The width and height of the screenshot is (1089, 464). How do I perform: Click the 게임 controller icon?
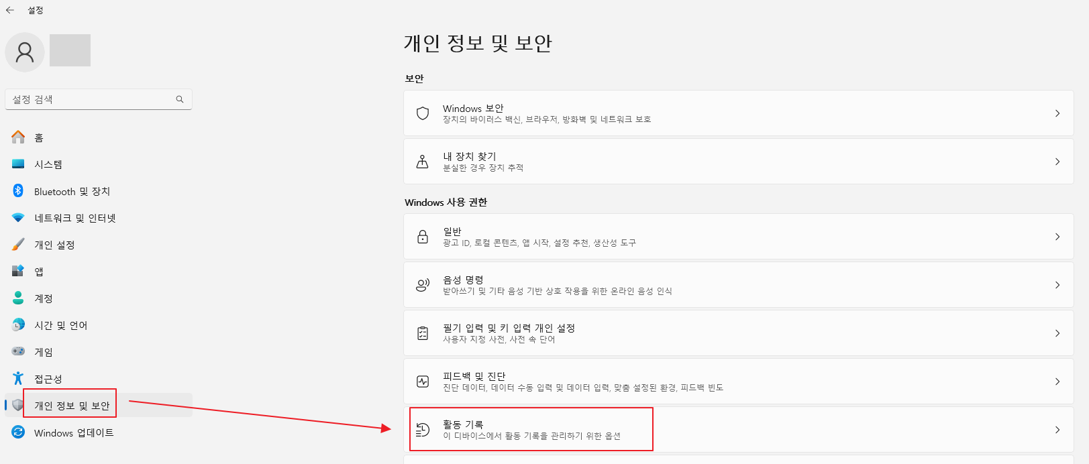[18, 351]
